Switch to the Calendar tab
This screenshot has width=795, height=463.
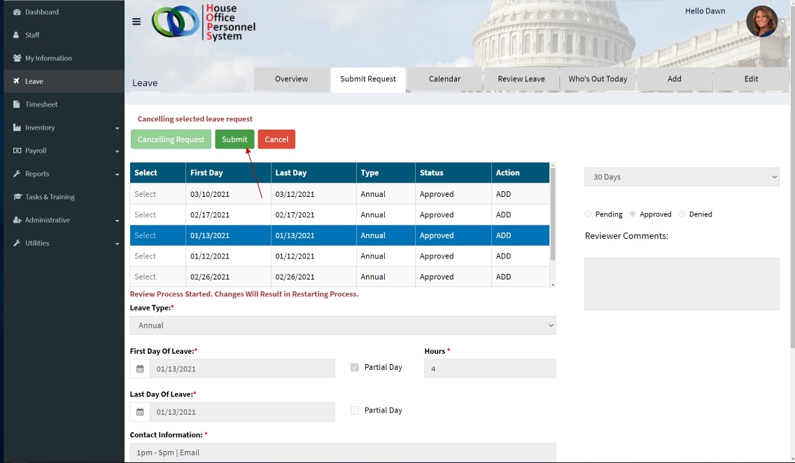click(x=444, y=79)
